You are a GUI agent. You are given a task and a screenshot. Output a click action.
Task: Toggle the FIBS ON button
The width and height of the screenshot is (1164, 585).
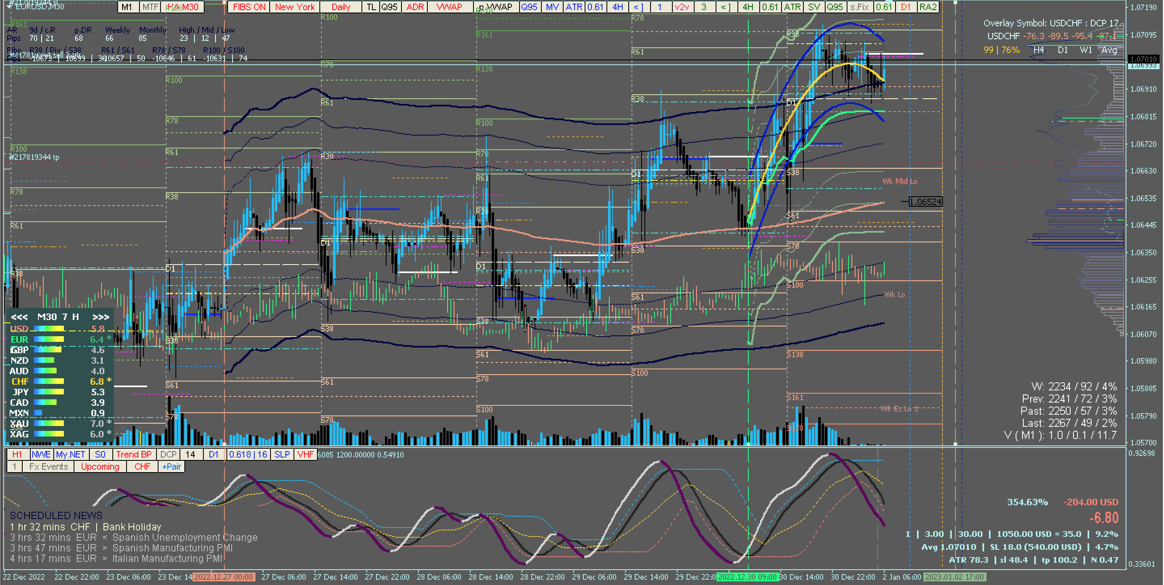(249, 7)
